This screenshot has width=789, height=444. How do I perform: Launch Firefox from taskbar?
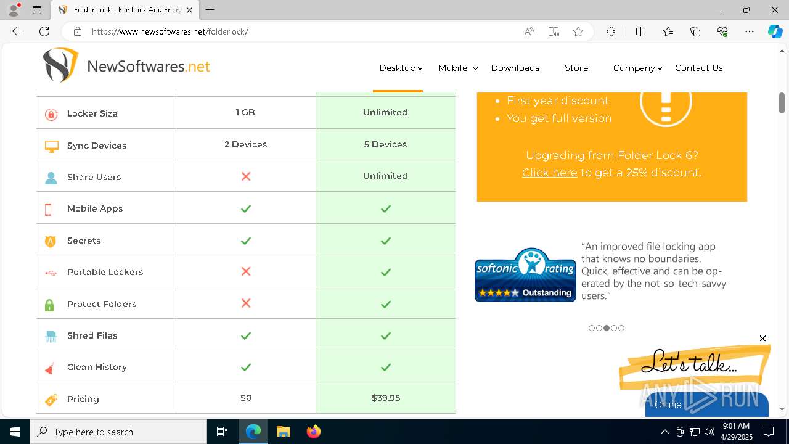[313, 432]
